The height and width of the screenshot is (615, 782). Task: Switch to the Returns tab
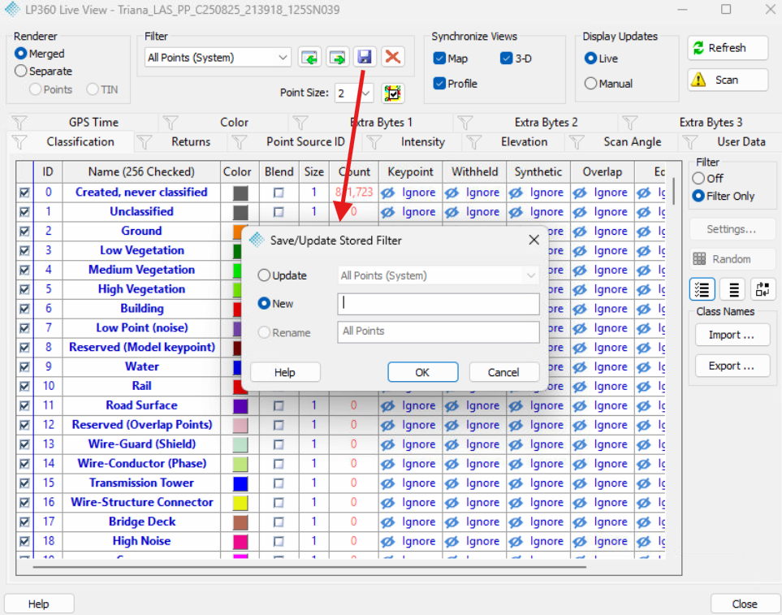pos(191,142)
